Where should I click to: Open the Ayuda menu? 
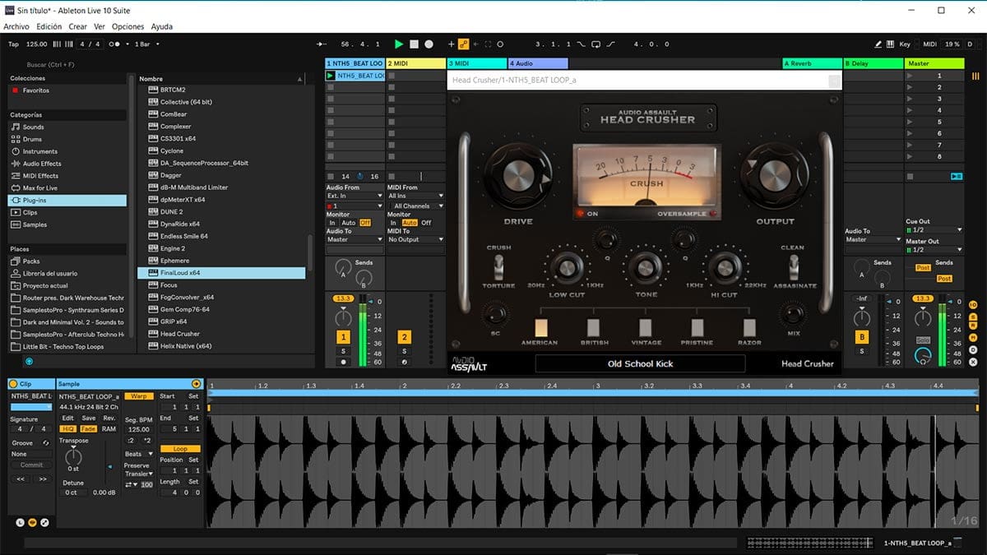162,27
